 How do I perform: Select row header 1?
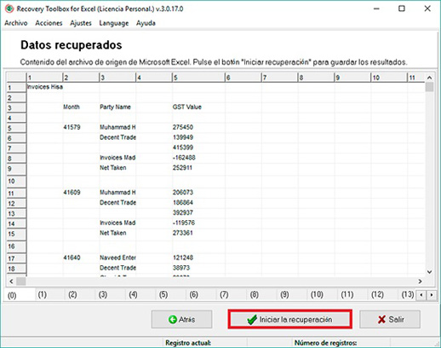pos(16,87)
